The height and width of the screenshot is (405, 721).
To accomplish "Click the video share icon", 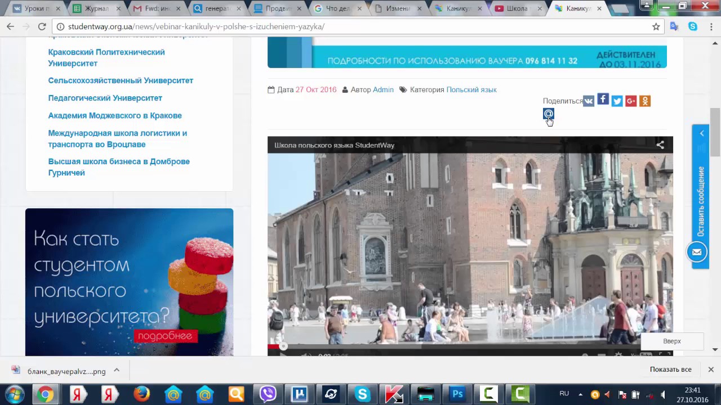I will pyautogui.click(x=660, y=145).
